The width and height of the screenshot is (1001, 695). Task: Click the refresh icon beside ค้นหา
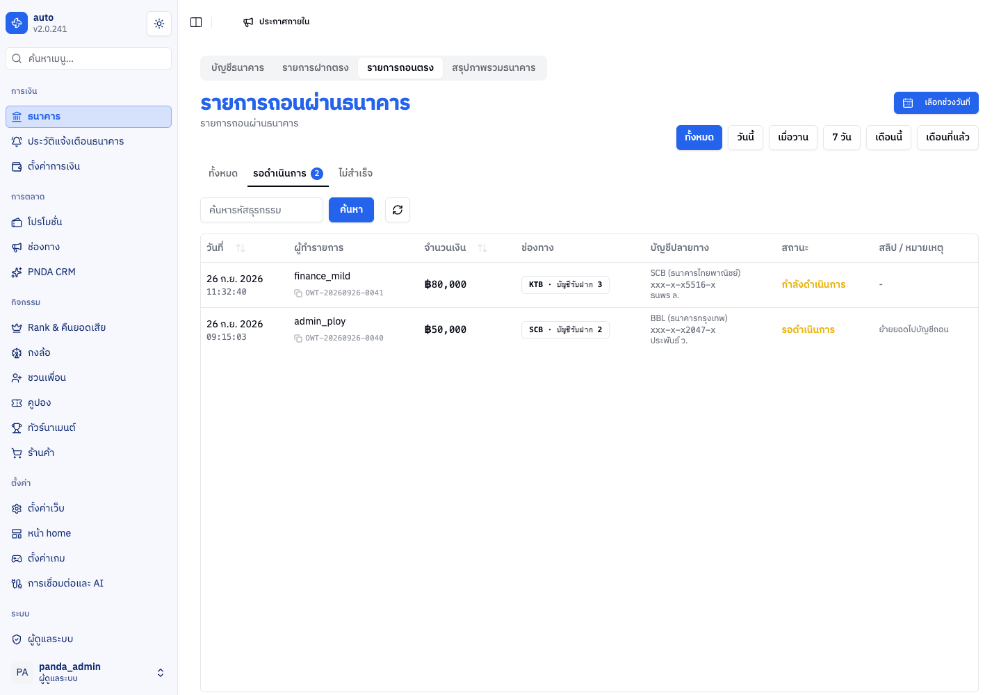coord(398,210)
